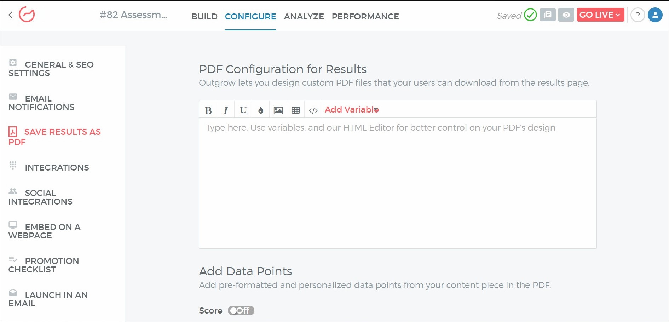
Task: Open Email Notifications settings
Action: (41, 103)
